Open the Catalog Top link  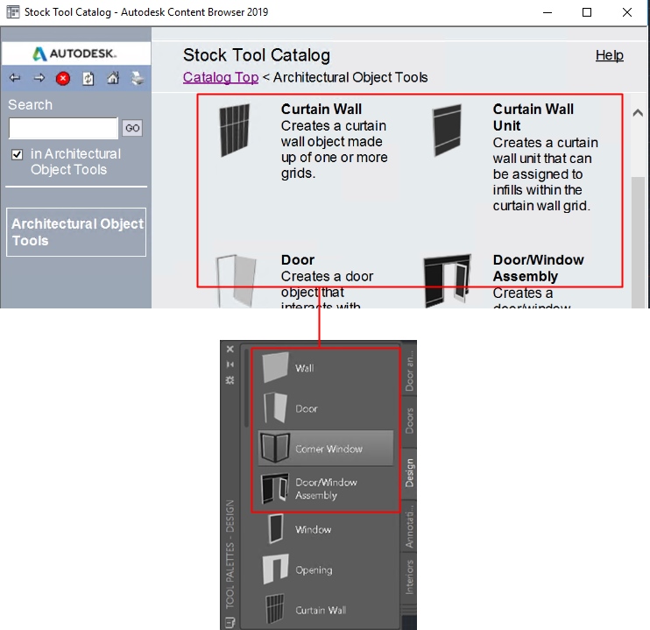click(221, 78)
